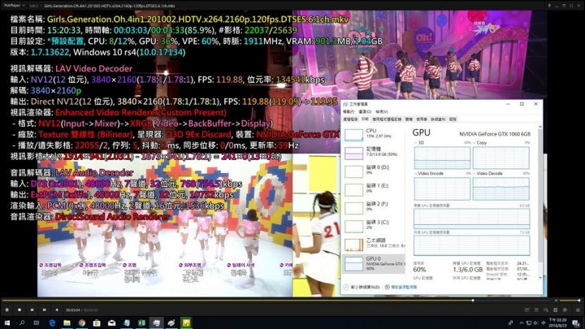The width and height of the screenshot is (585, 329).
Task: Open Excel from the taskbar
Action: [x=141, y=323]
